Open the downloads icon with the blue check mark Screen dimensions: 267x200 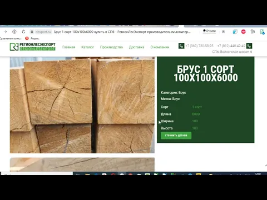[262, 32]
